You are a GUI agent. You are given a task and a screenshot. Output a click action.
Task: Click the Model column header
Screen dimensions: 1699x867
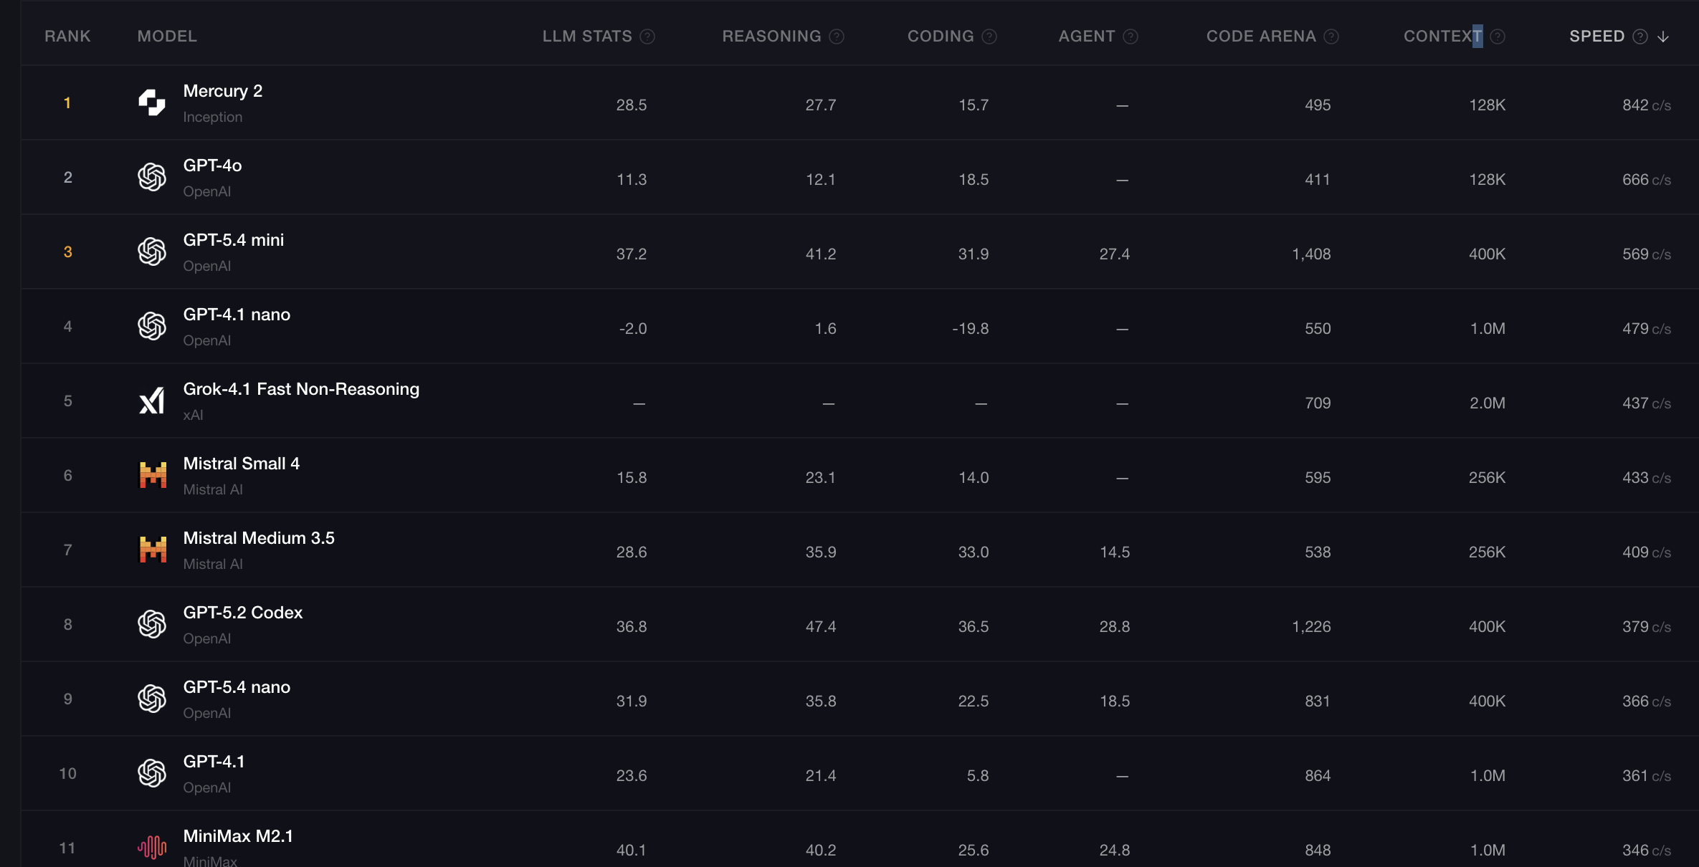click(x=167, y=37)
